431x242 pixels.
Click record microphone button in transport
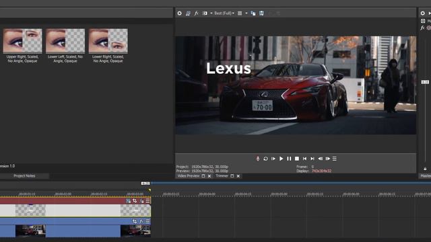pos(257,159)
